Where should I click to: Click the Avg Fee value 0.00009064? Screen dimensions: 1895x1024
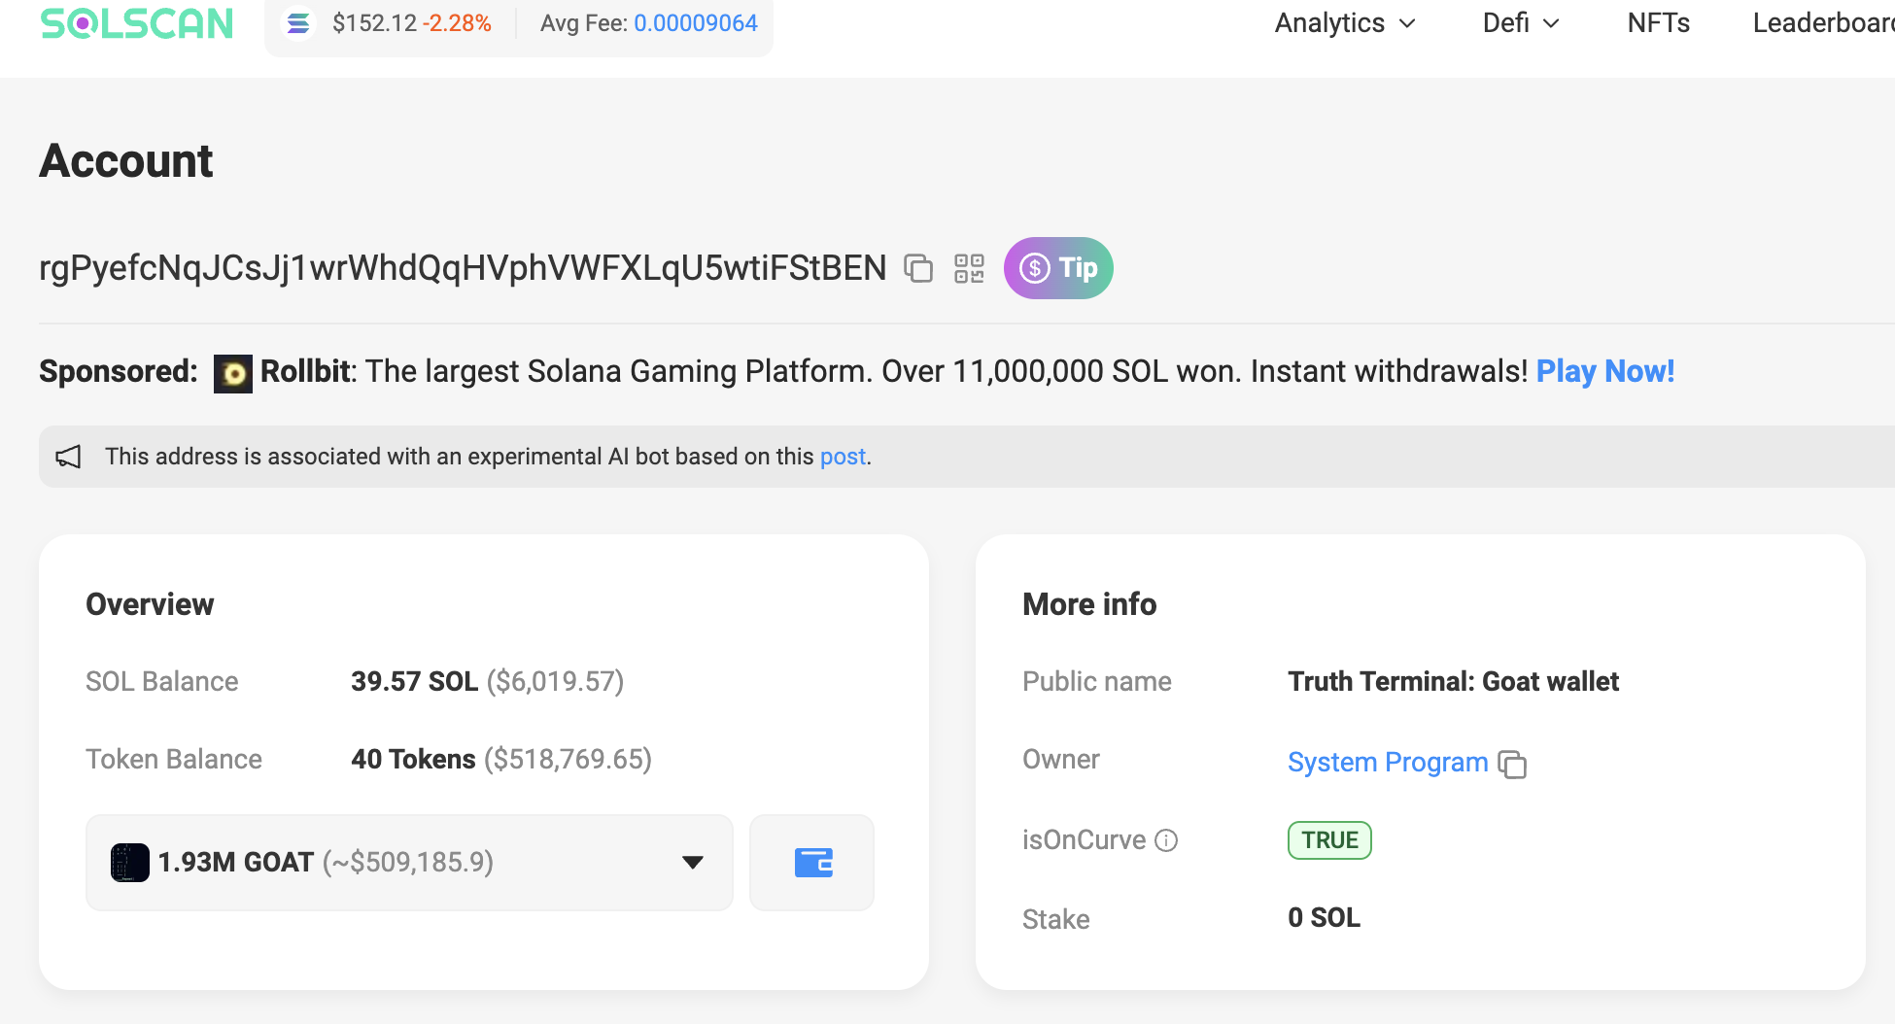(x=696, y=23)
